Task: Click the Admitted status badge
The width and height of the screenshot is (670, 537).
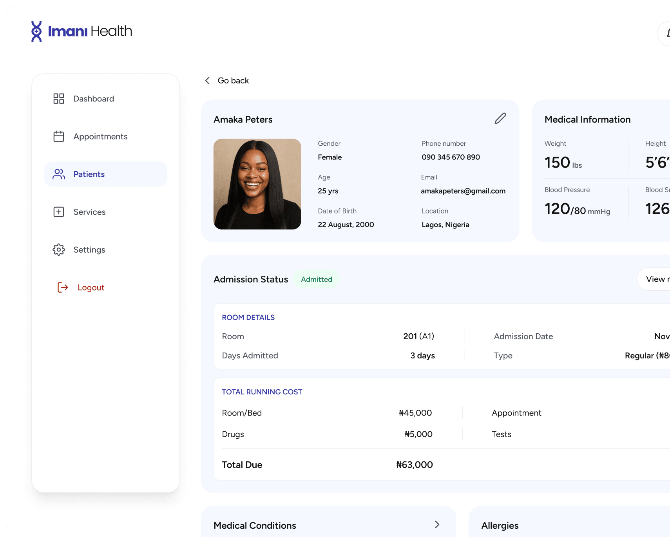Action: [x=316, y=279]
